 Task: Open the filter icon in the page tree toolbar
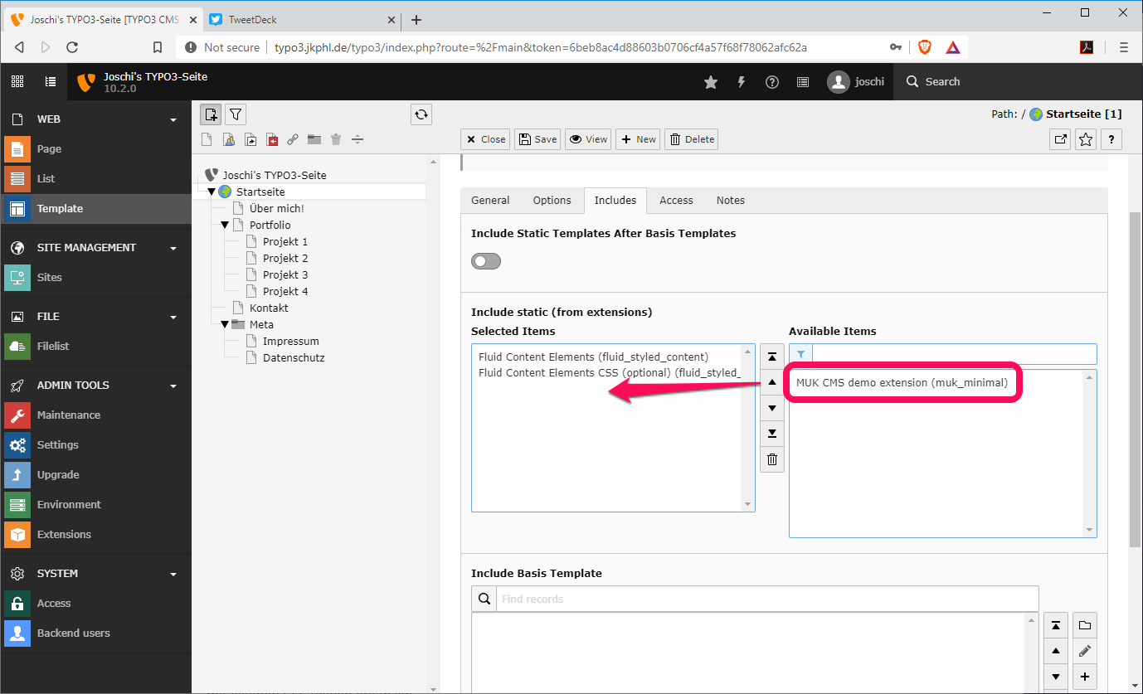(236, 114)
